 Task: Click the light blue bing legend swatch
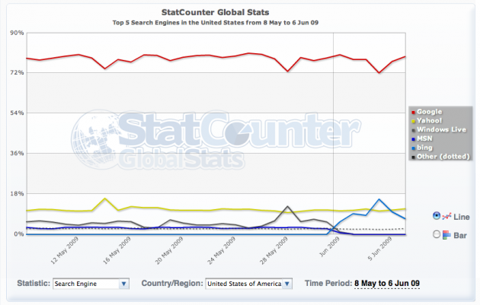click(x=412, y=148)
